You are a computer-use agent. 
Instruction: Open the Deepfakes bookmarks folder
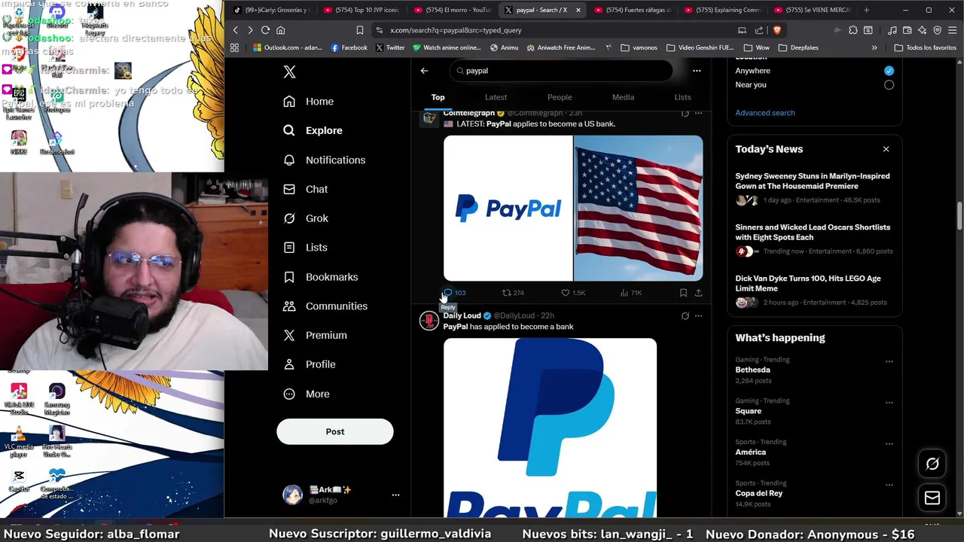[x=798, y=47]
